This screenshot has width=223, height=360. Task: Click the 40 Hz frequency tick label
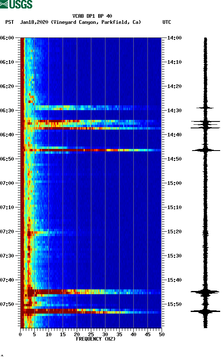[x=134, y=335]
